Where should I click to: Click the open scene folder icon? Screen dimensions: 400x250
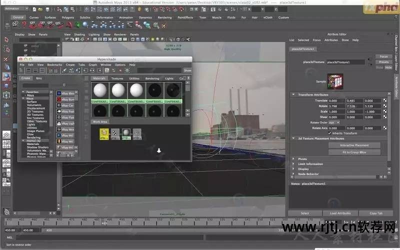pyautogui.click(x=40, y=9)
